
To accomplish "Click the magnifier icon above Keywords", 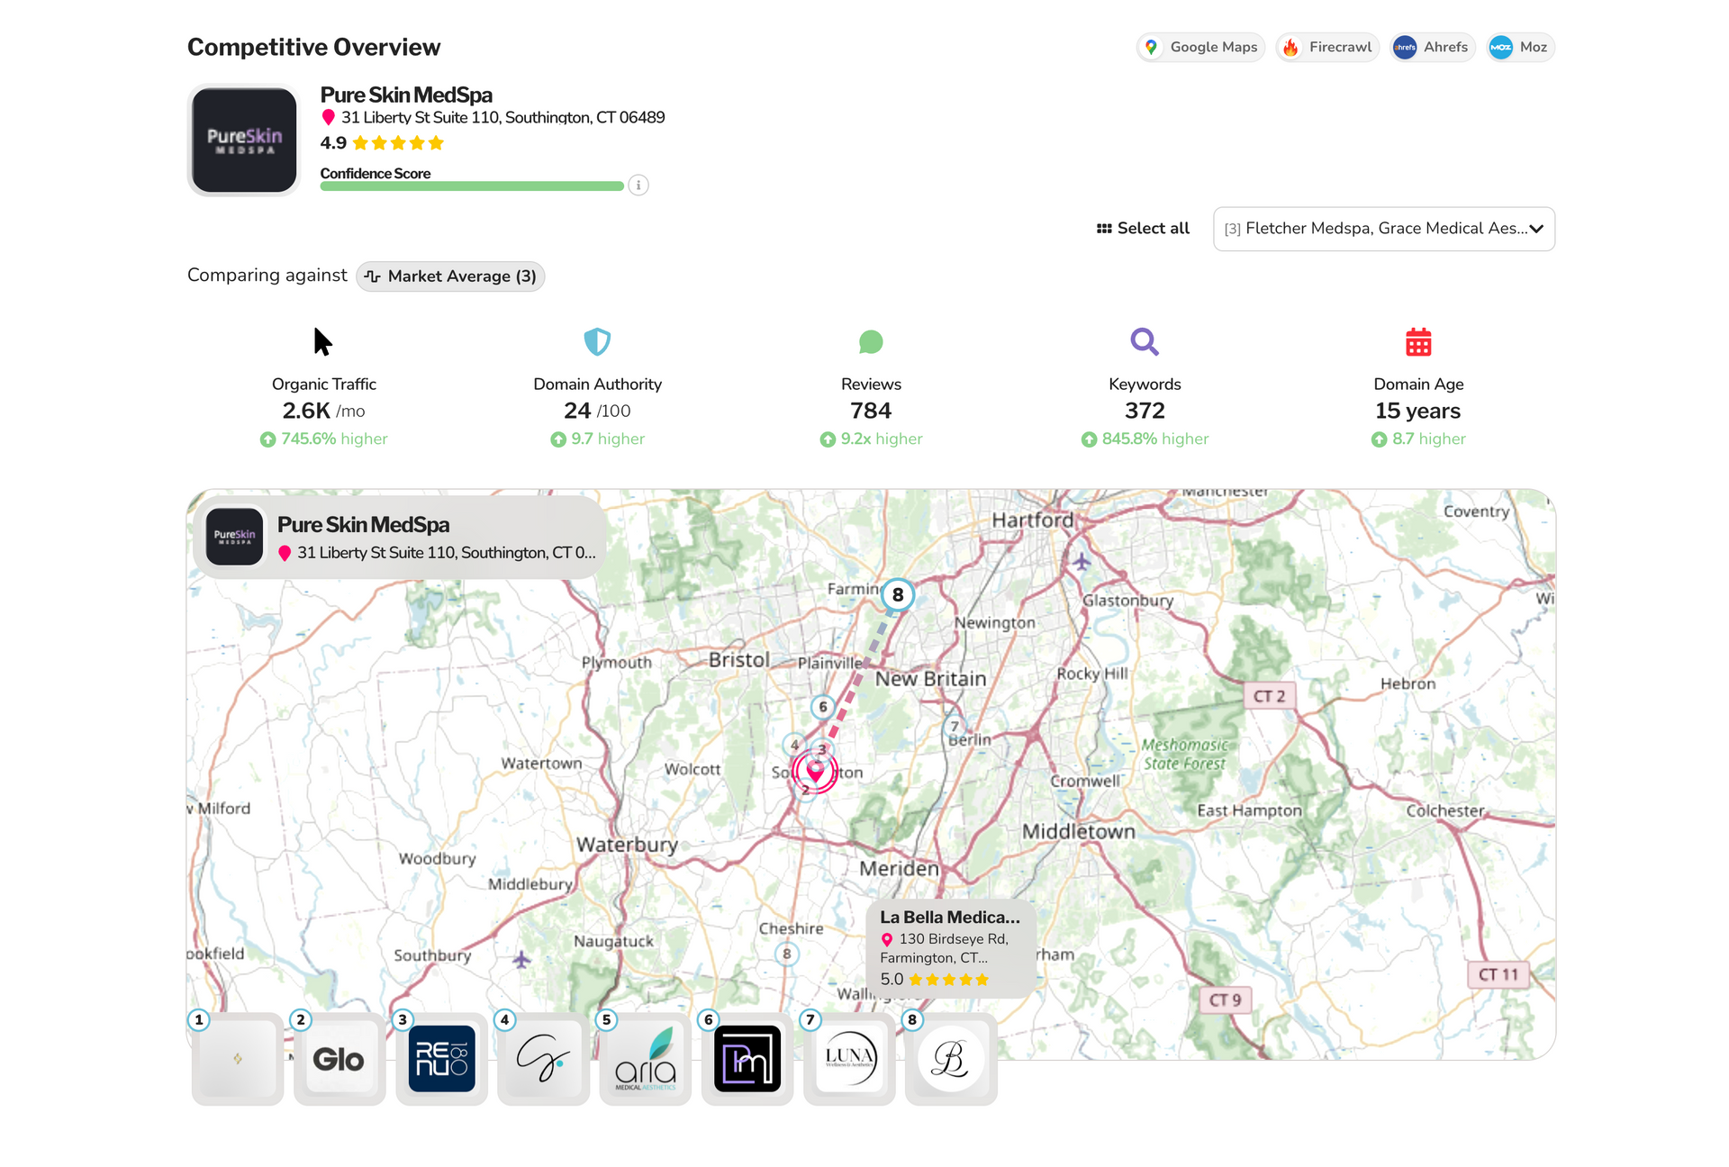I will tap(1144, 341).
